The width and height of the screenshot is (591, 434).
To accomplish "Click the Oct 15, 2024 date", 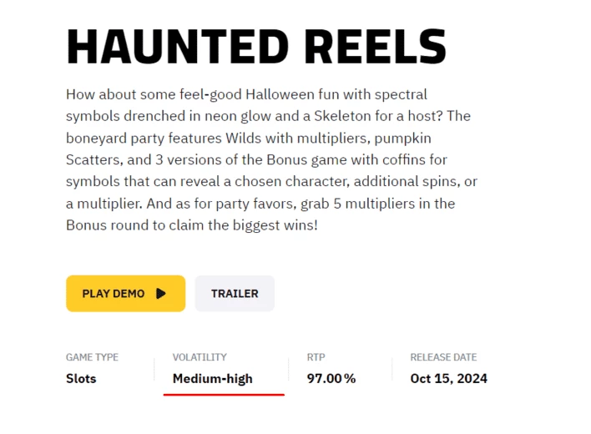I will (448, 378).
